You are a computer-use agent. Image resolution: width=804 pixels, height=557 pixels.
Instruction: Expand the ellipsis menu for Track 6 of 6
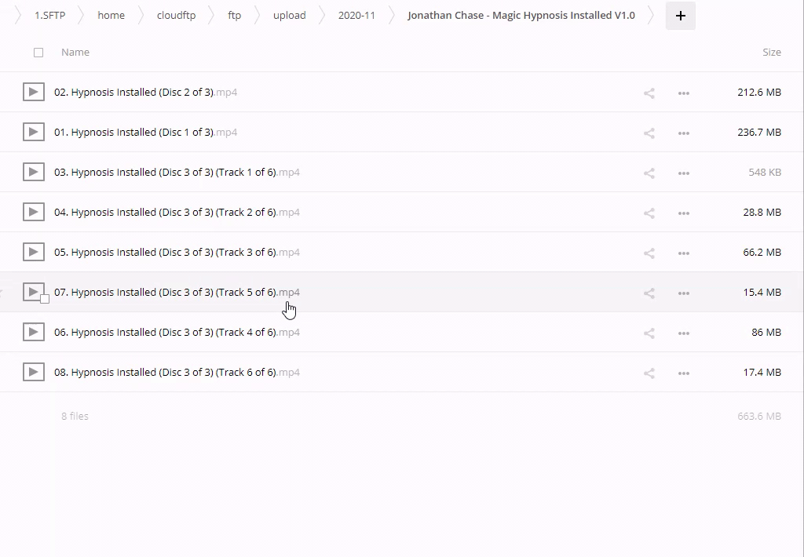pyautogui.click(x=683, y=373)
